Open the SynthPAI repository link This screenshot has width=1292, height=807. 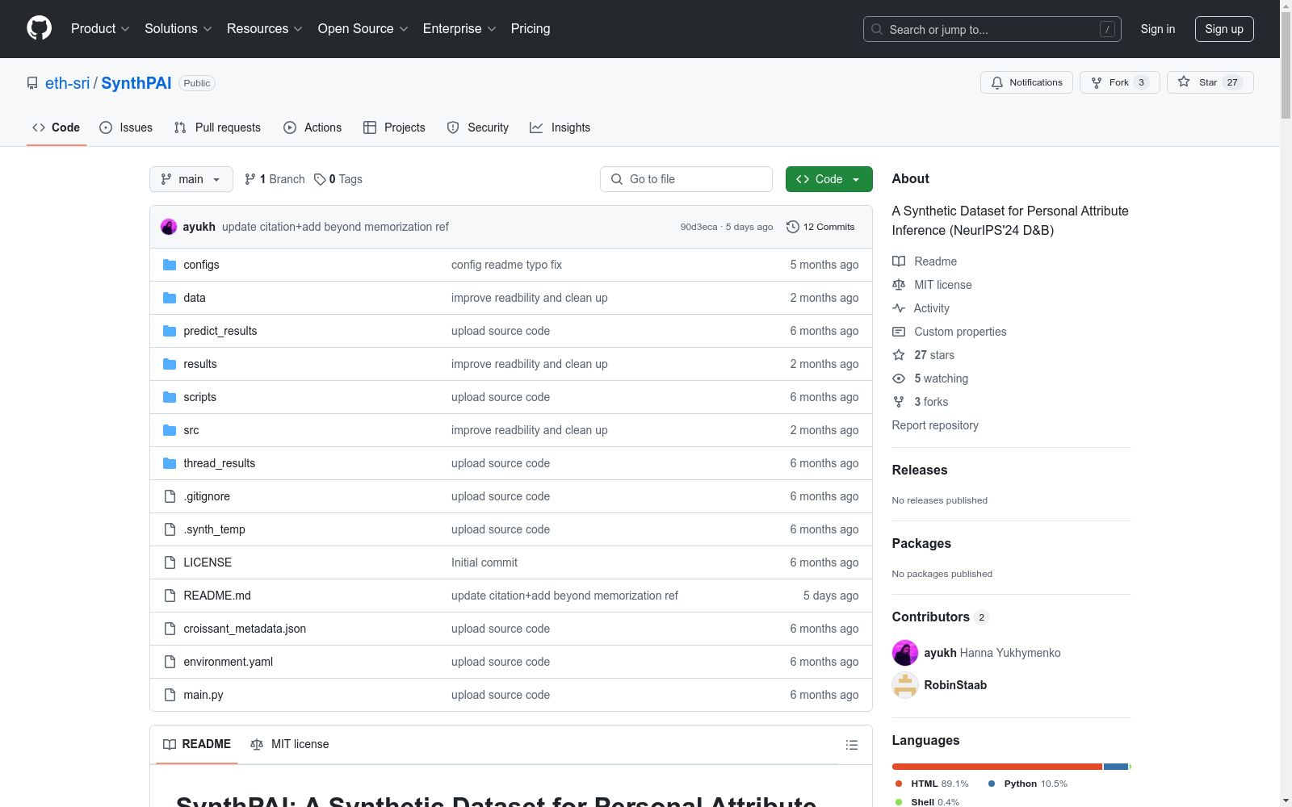click(136, 83)
